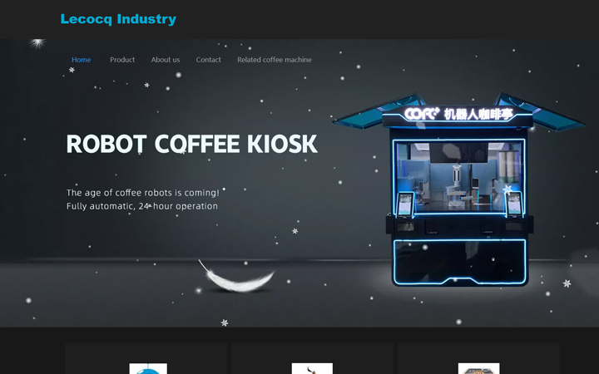Click the kiosk's lower neon-outlined panel
This screenshot has height=374, width=599.
point(459,262)
